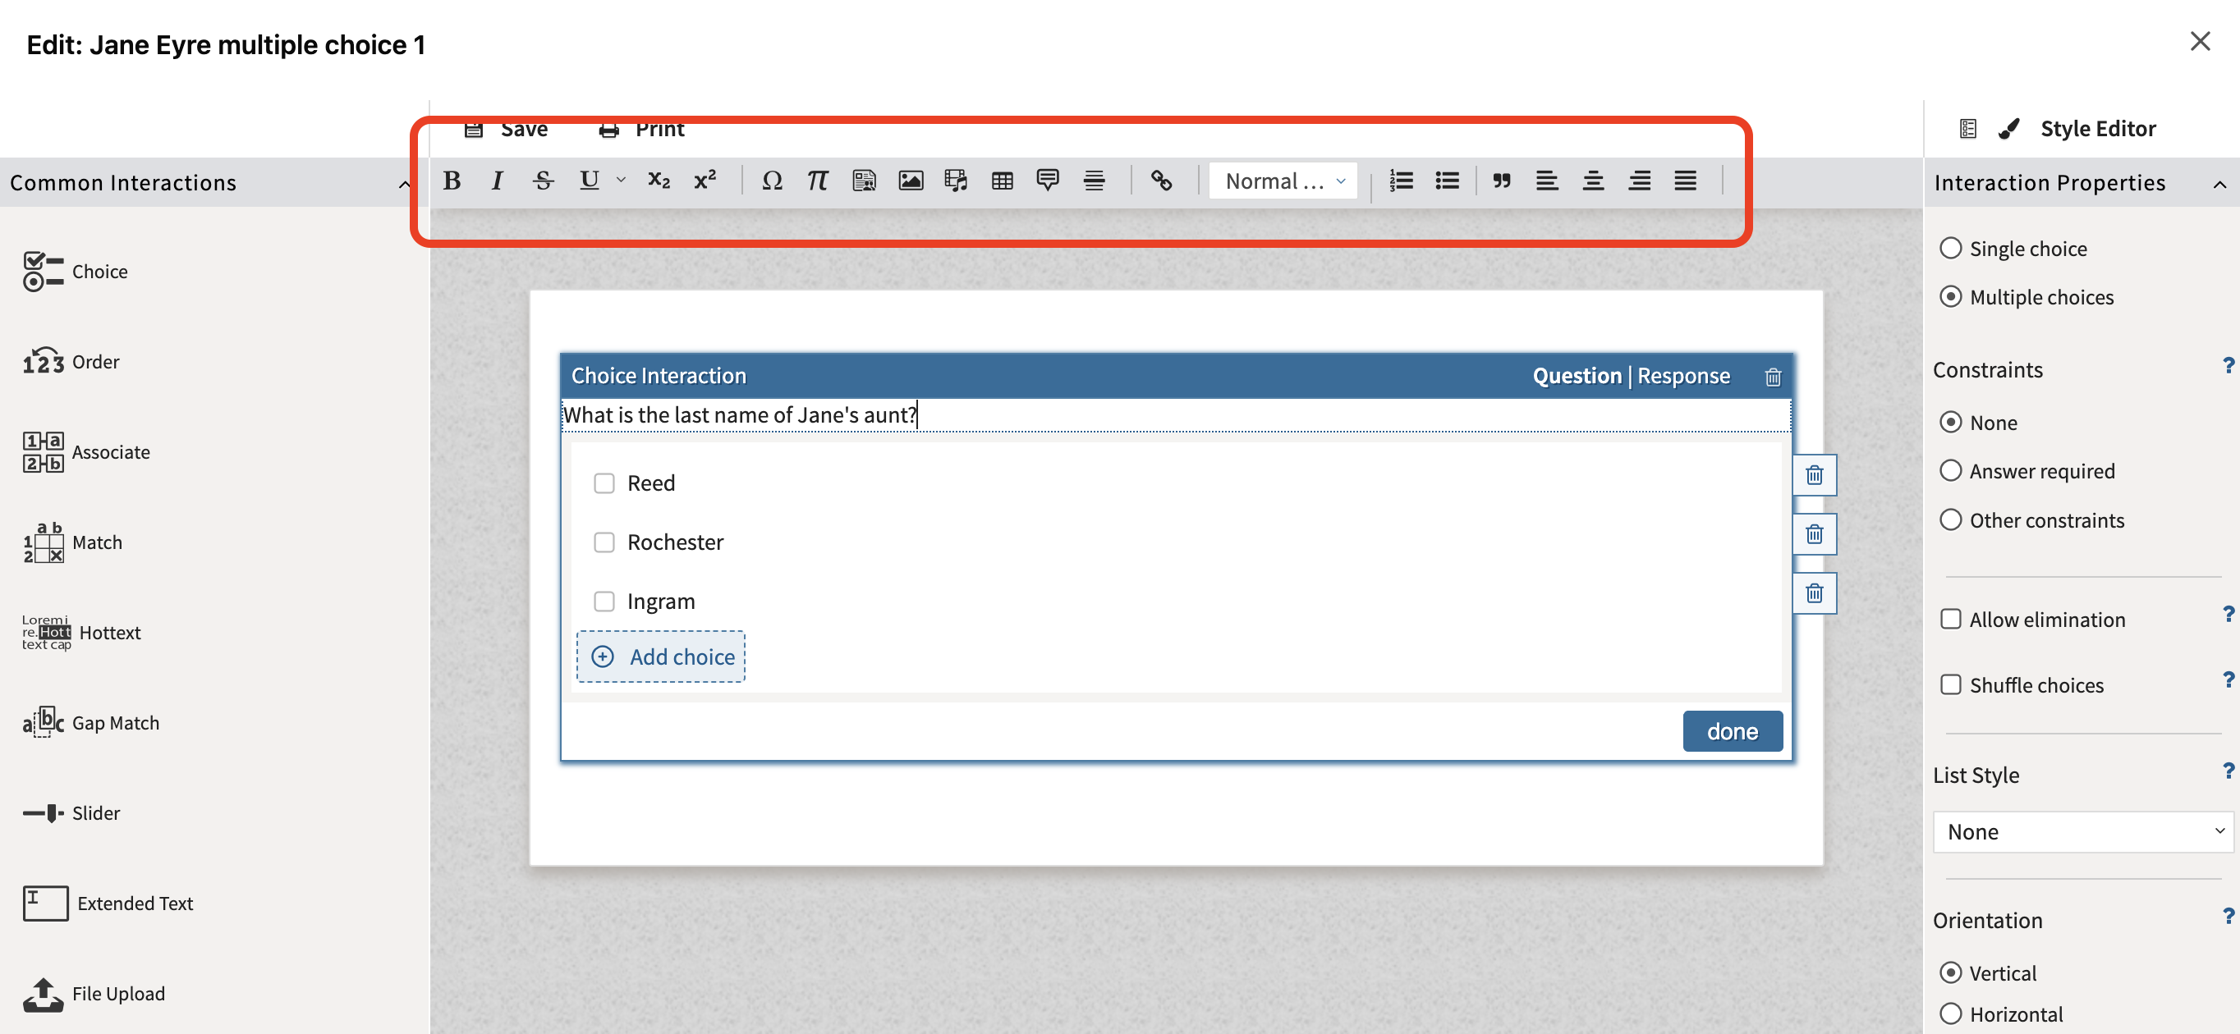Delete the whole Choice Interaction via header trash
Screen dimensions: 2240x1034
pos(1772,377)
